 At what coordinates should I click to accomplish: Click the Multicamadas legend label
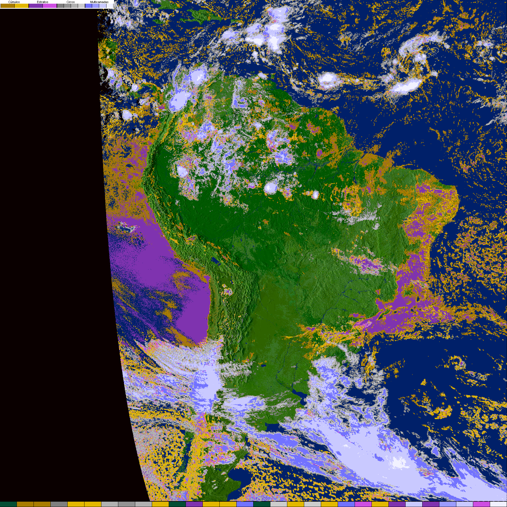[x=99, y=2]
